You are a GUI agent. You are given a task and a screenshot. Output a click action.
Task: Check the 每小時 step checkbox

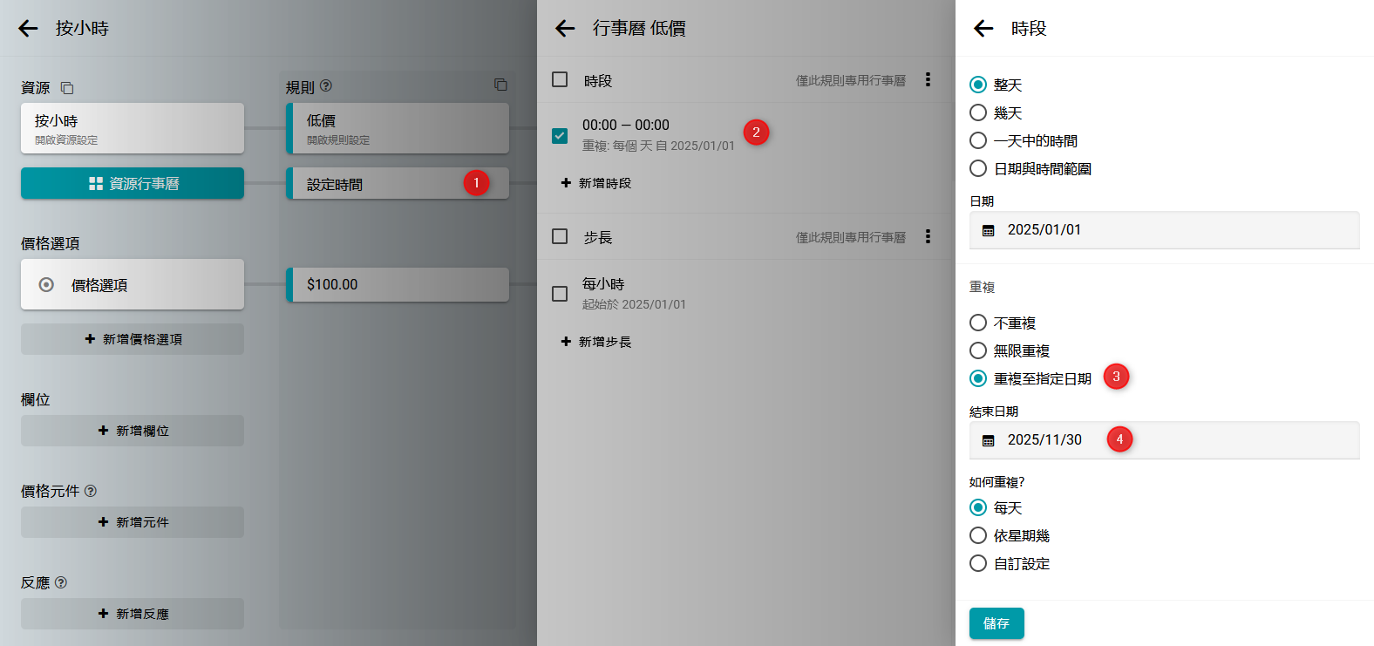tap(560, 294)
